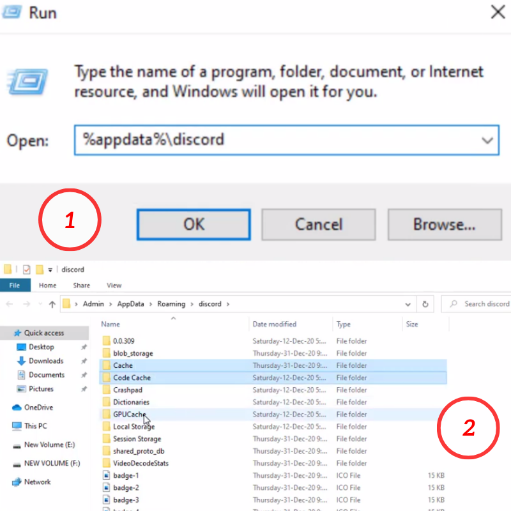This screenshot has height=511, width=511.
Task: Click the OK button in Run dialog
Action: [194, 225]
